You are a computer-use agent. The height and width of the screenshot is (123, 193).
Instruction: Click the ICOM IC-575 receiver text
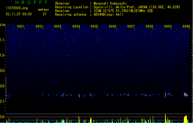click(x=123, y=11)
